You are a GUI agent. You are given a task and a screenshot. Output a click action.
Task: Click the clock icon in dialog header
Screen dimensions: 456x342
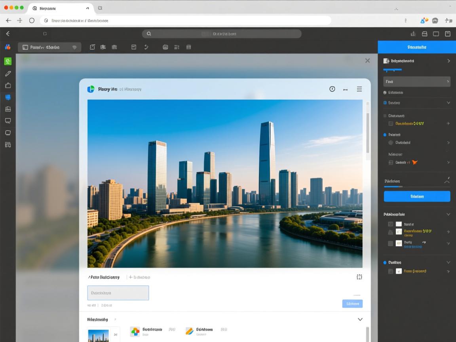(332, 89)
